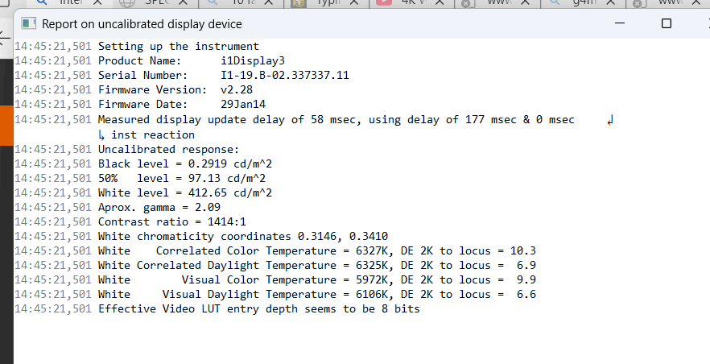
Task: Select serial number 'I1-19.B-02.337337.11'
Action: [x=285, y=75]
